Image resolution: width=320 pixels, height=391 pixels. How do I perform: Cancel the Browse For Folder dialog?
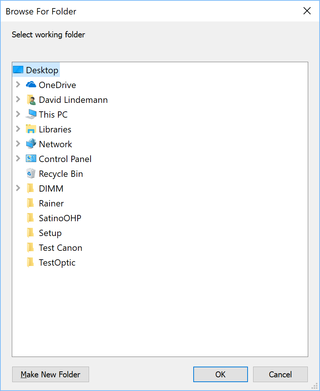pos(280,374)
